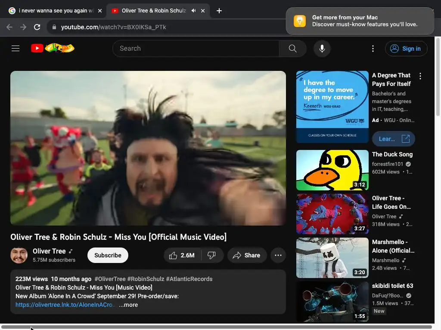Click the magnifier search button

point(292,49)
